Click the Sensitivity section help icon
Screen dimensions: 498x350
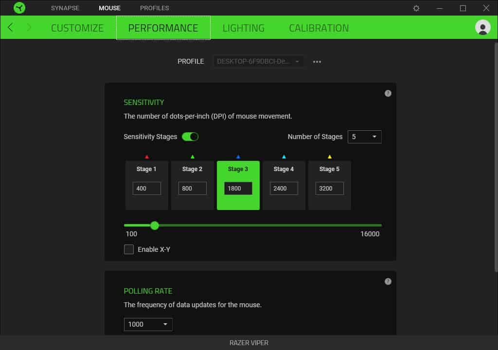388,93
